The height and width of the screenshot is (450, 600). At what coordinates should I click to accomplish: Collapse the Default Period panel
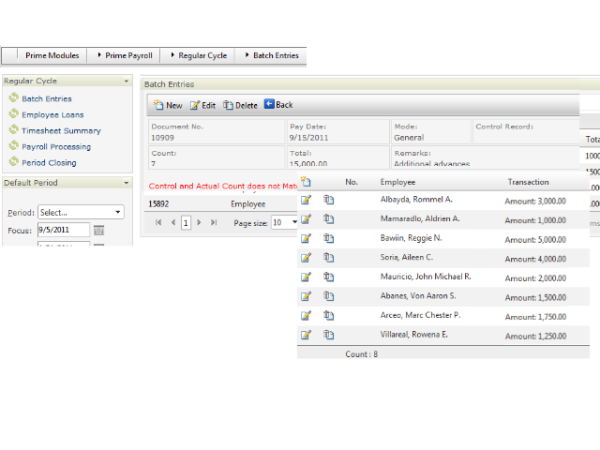(127, 183)
